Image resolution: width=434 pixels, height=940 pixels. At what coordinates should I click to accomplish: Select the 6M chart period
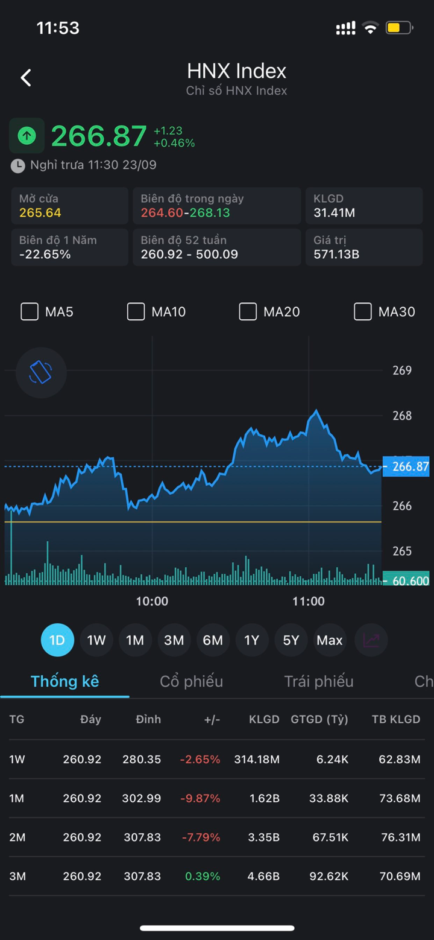(x=213, y=640)
